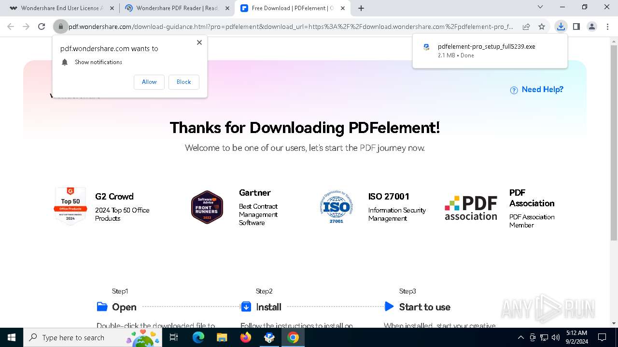Close the Wondershare End User License tab
Viewport: 618px width, 347px height.
pos(112,8)
